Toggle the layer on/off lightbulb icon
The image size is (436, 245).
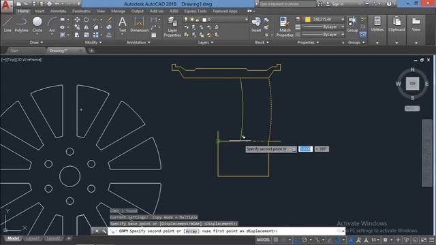(186, 20)
